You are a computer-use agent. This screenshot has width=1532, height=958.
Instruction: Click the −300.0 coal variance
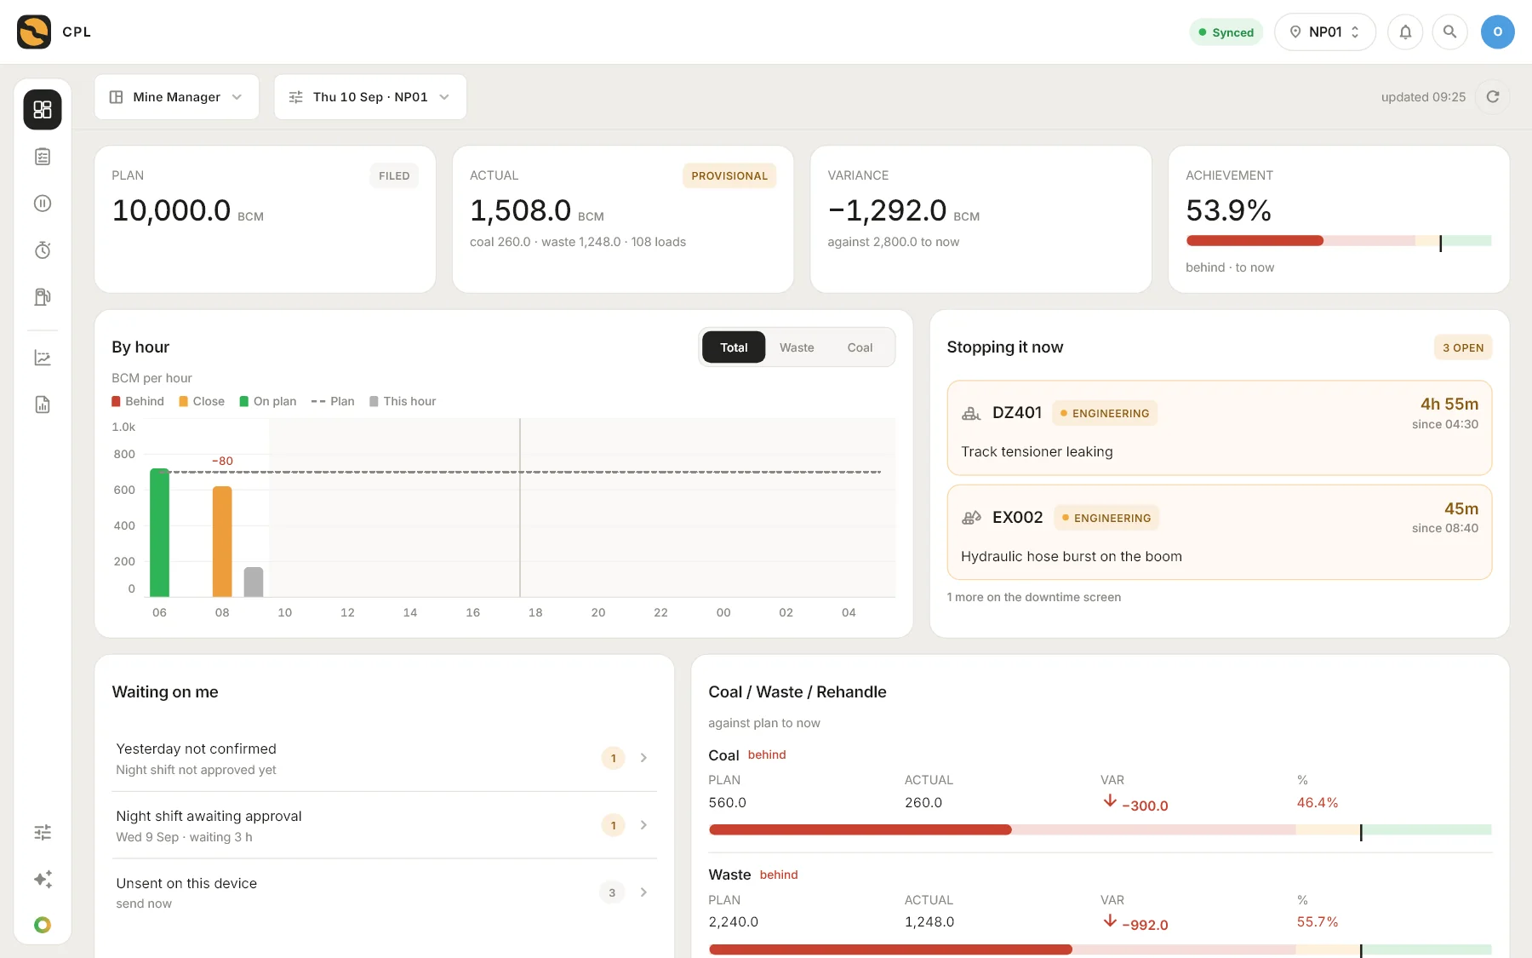1145,806
